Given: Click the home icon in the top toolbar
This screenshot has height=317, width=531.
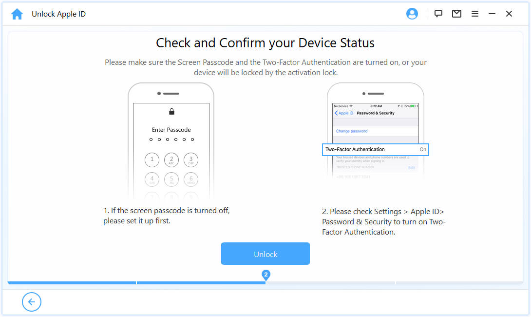Looking at the screenshot, I should pyautogui.click(x=17, y=14).
